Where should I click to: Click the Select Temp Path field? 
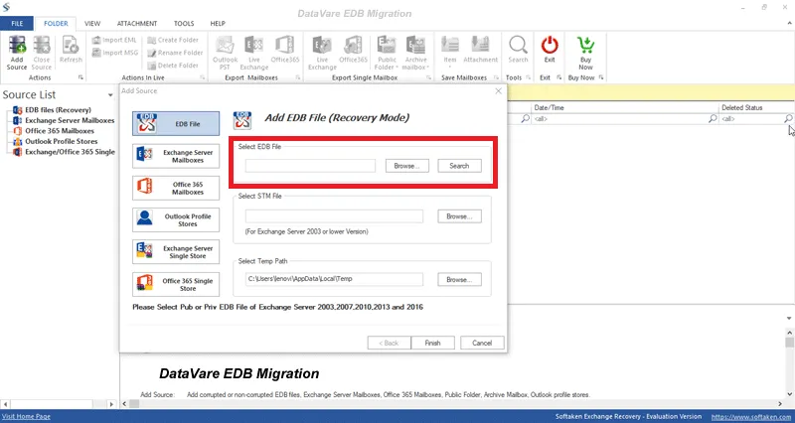(x=334, y=279)
